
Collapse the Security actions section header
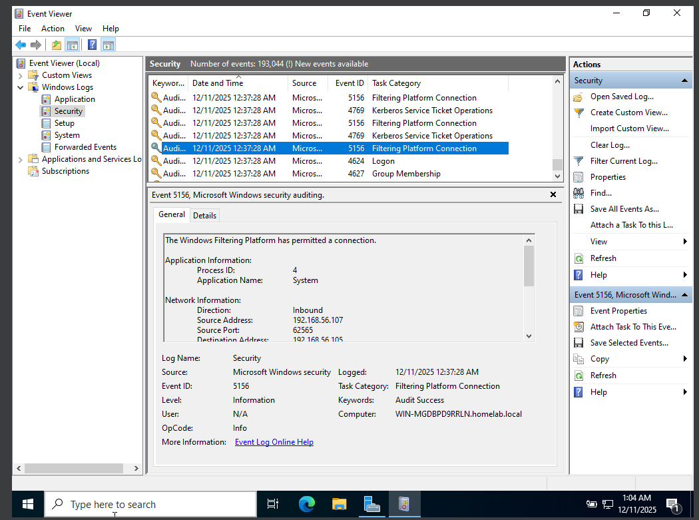[684, 81]
